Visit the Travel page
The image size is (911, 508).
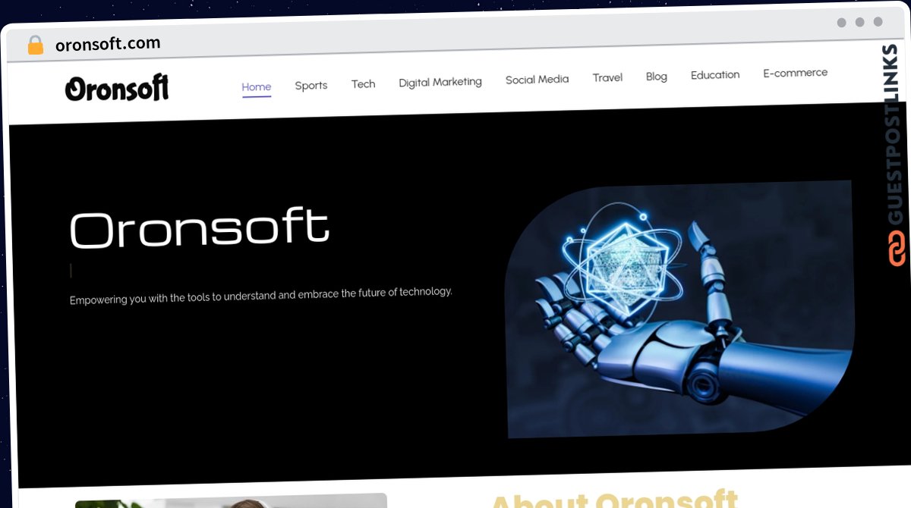(607, 77)
